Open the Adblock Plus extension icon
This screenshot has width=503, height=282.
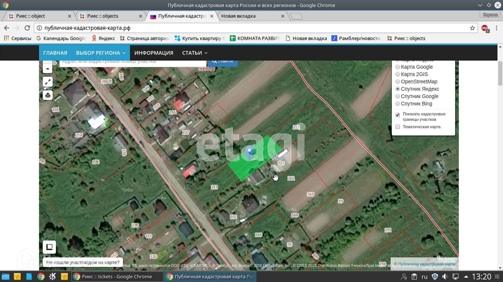coord(485,28)
